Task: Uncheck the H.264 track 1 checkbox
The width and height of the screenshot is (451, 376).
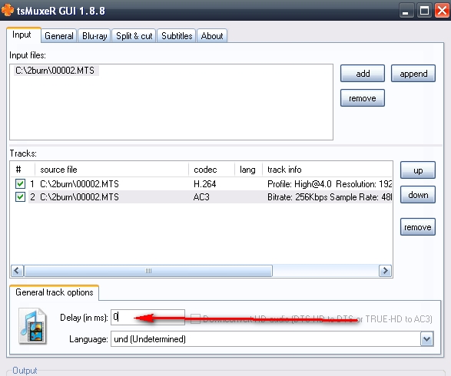Action: point(20,184)
